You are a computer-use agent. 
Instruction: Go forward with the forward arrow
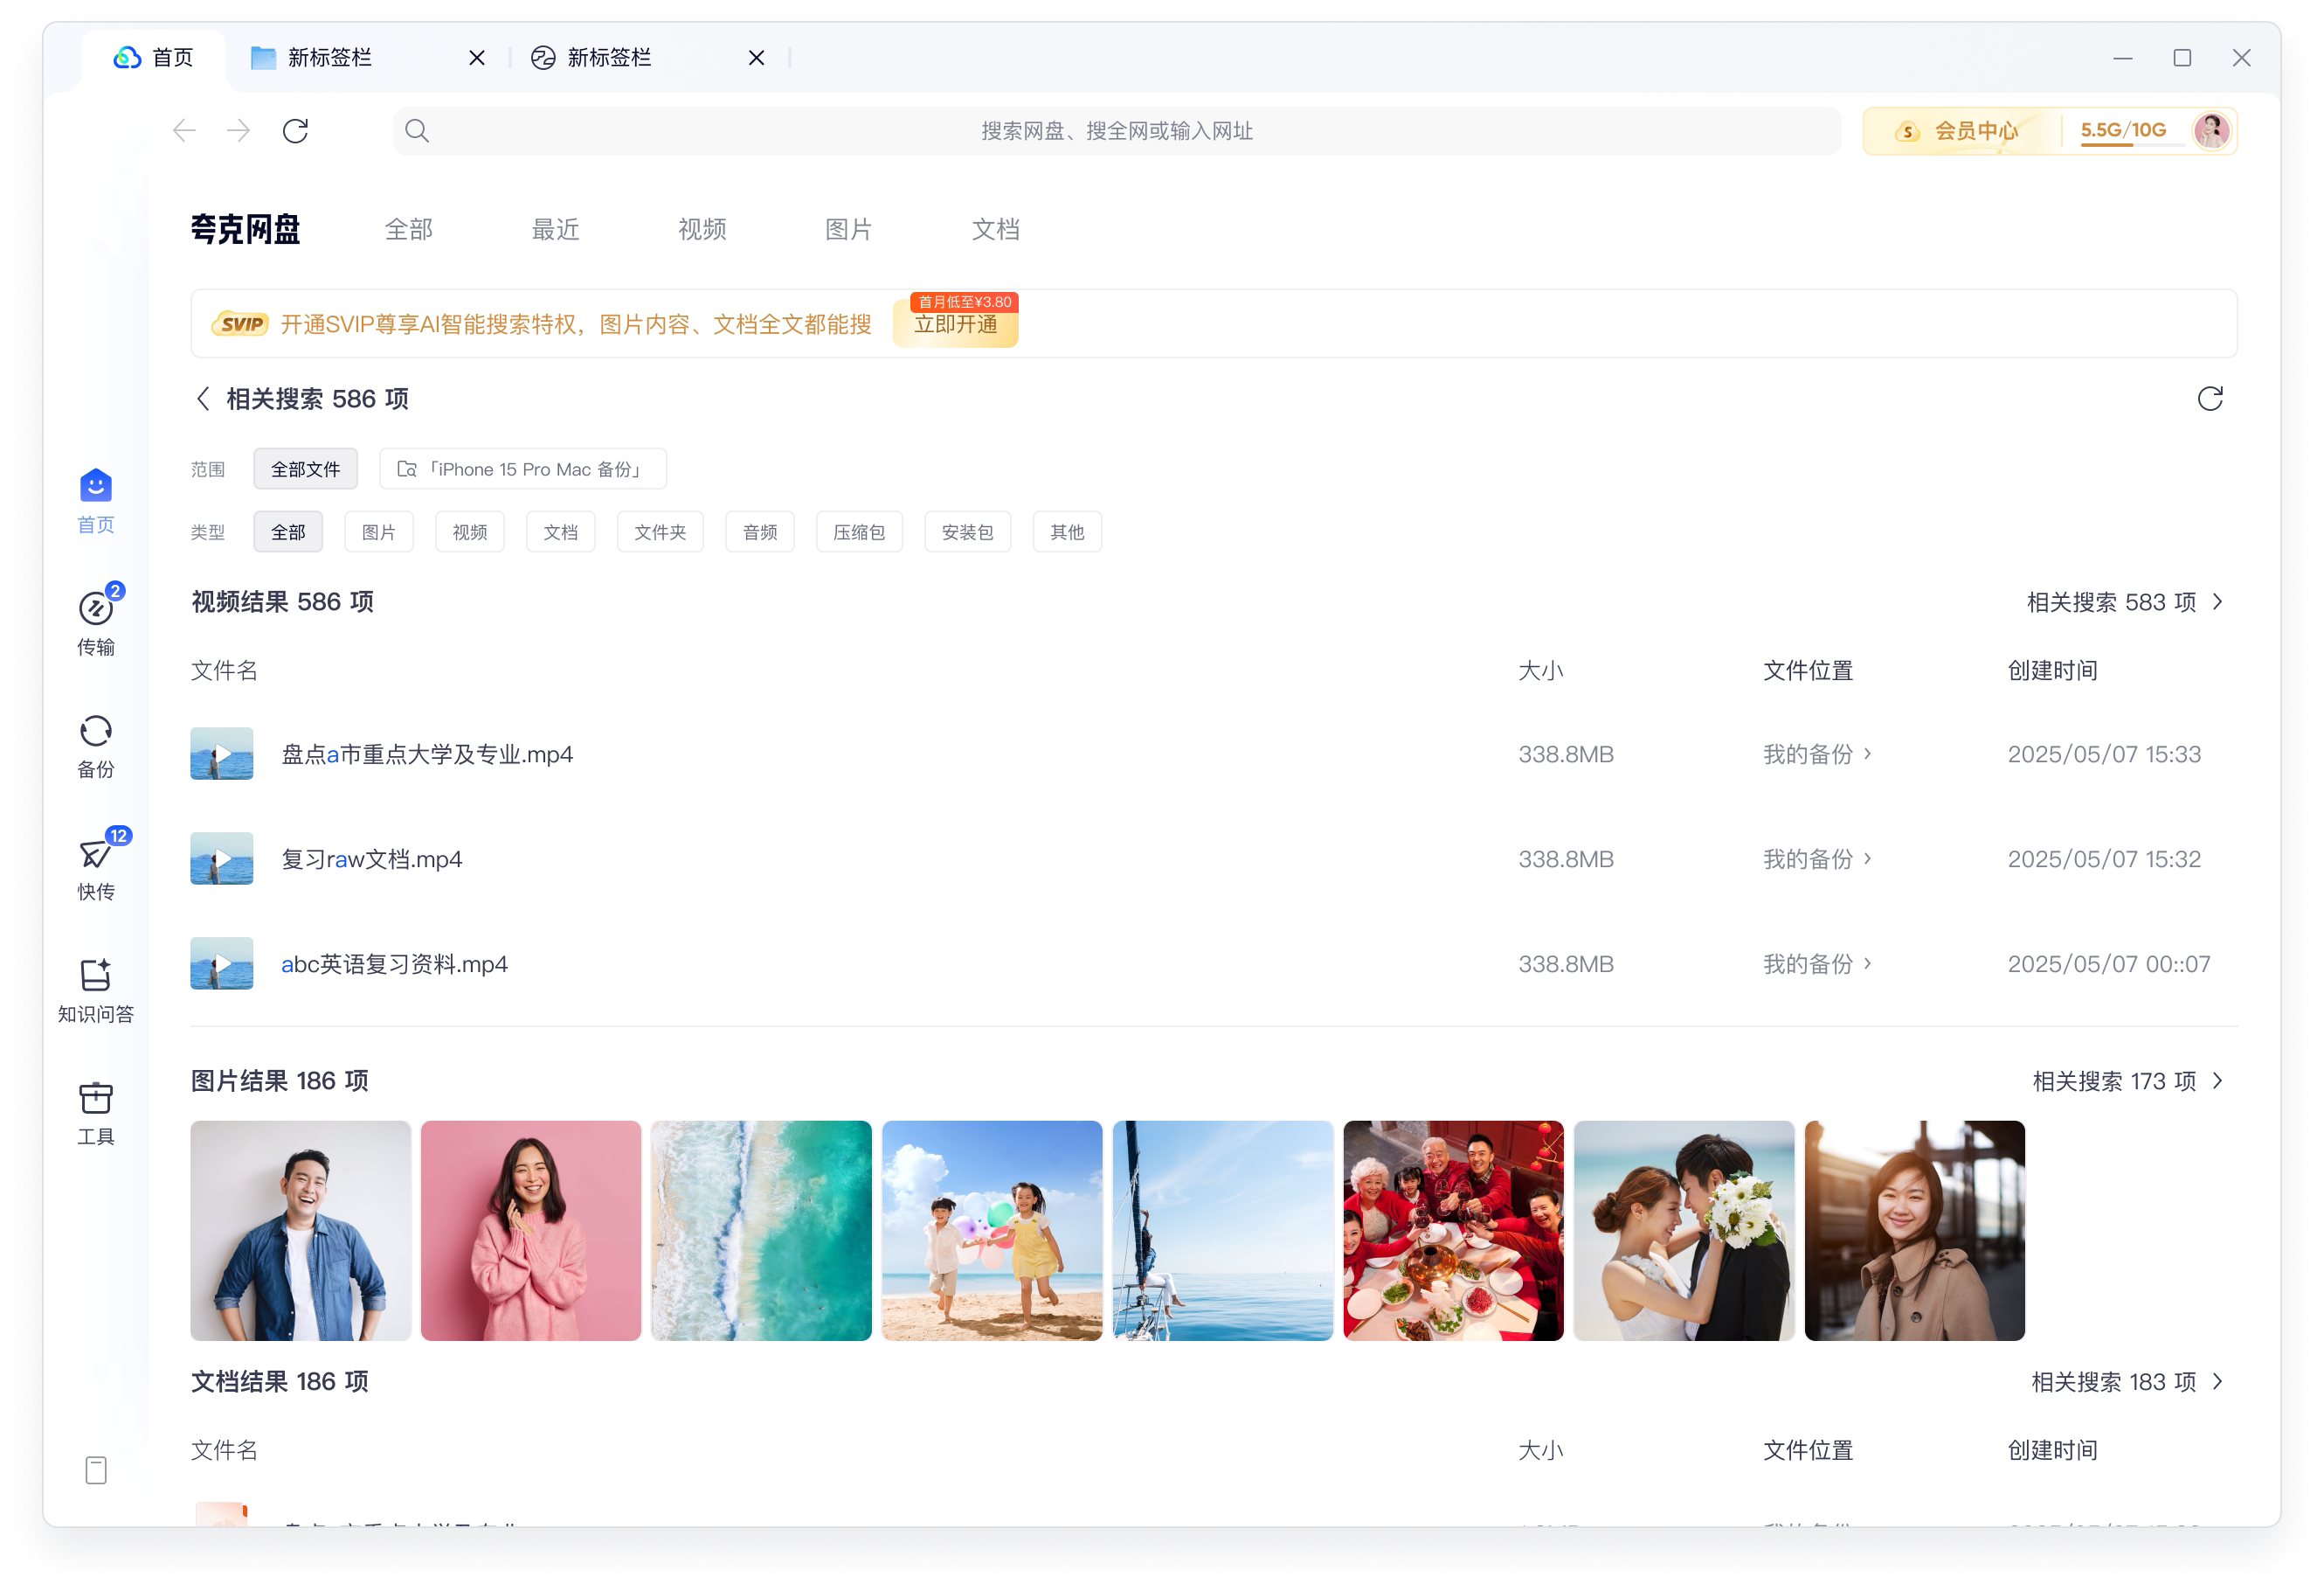point(238,131)
